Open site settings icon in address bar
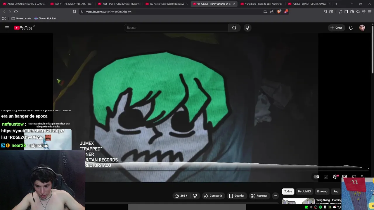Image resolution: width=374 pixels, height=210 pixels. tap(82, 12)
